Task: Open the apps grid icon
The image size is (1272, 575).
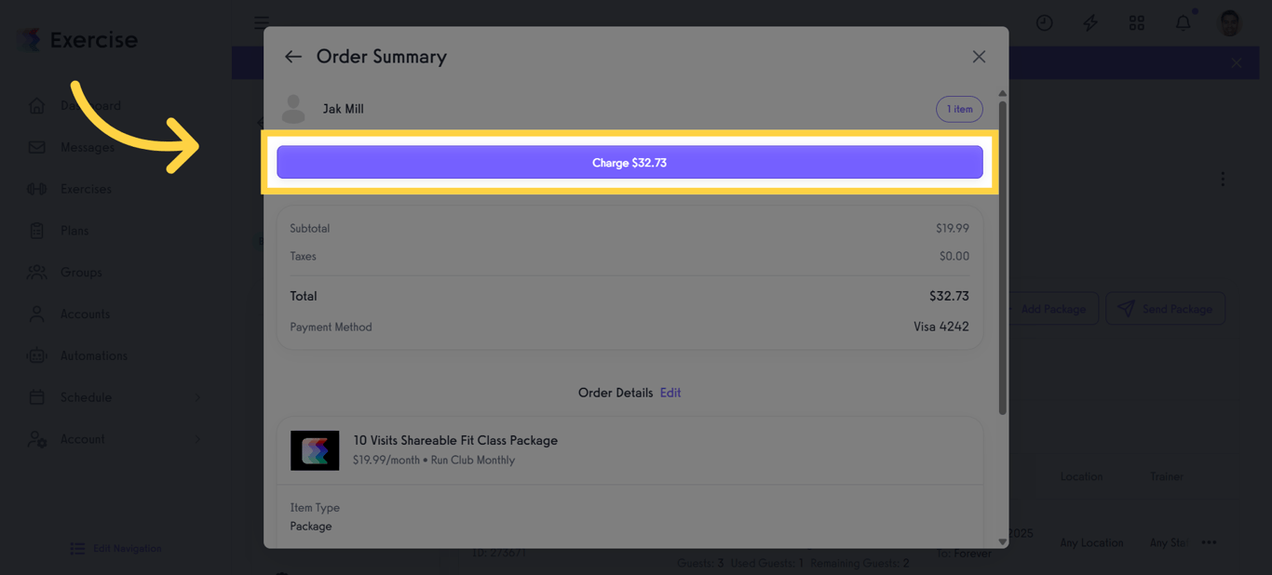Action: (1137, 22)
